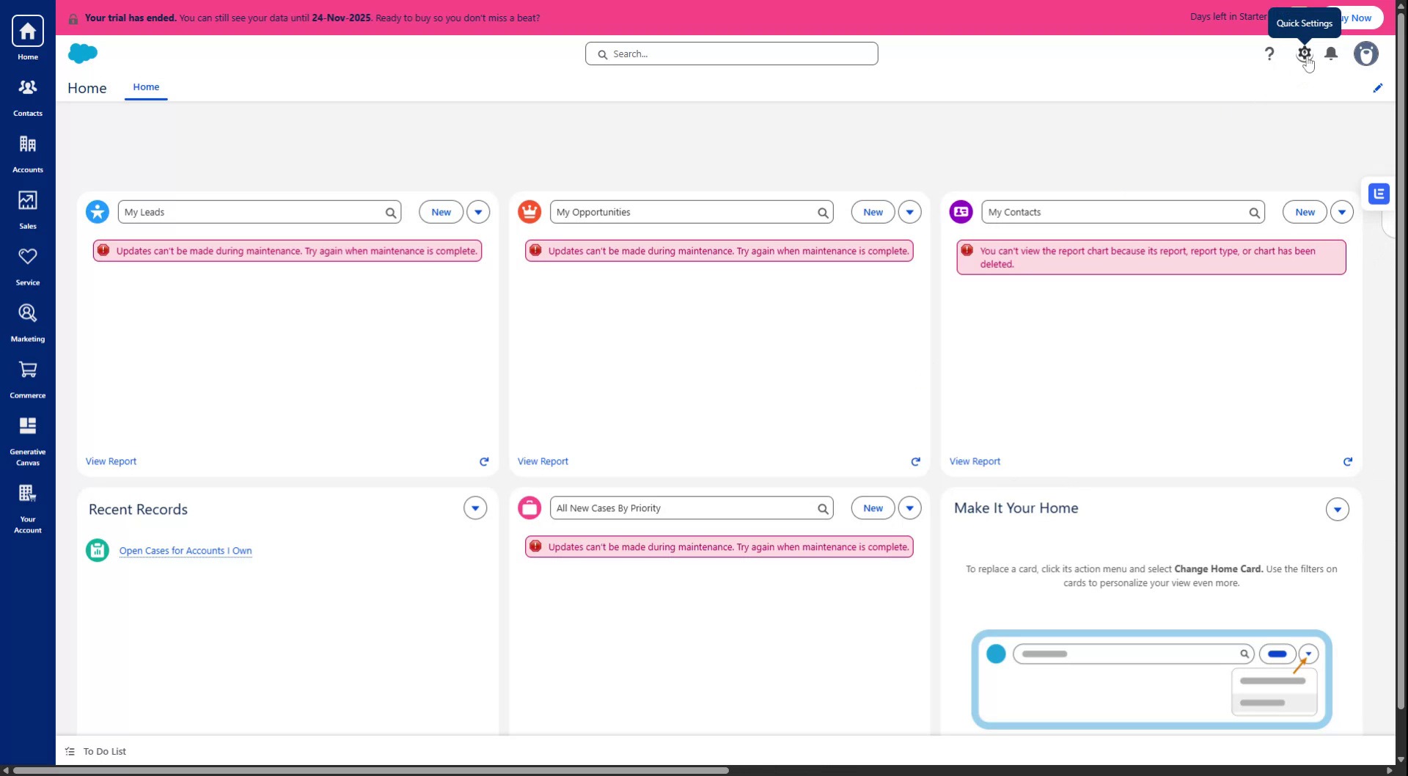The width and height of the screenshot is (1408, 776).
Task: Open the Commerce section
Action: click(x=27, y=378)
